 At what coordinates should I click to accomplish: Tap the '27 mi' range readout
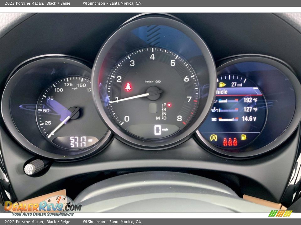click(236, 84)
